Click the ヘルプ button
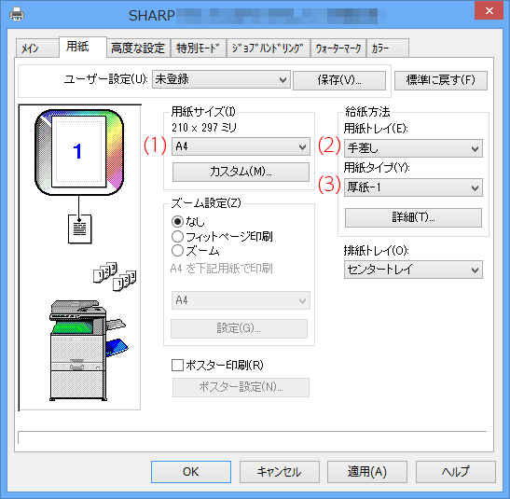Viewport: 510px width, 499px height. coord(455,472)
